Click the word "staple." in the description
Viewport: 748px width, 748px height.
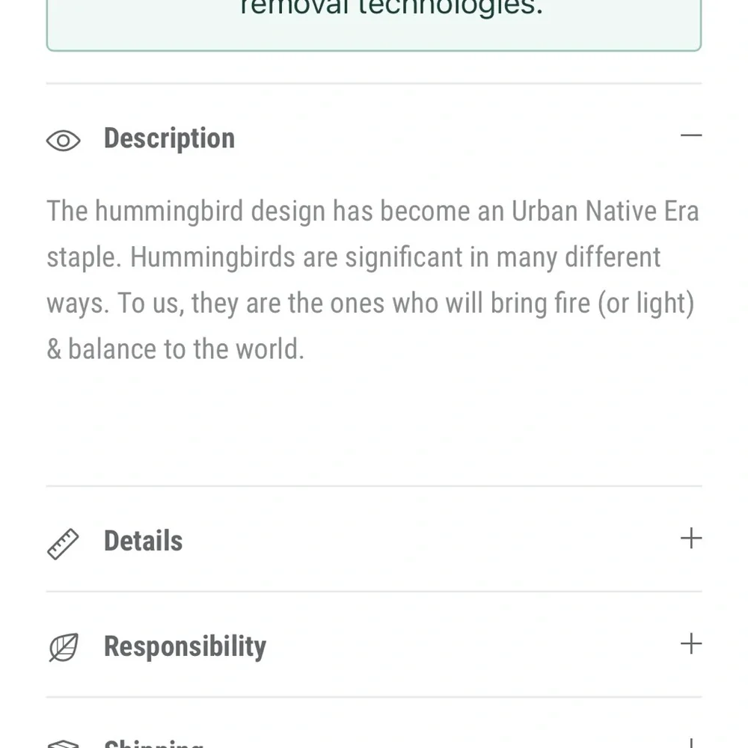(85, 258)
